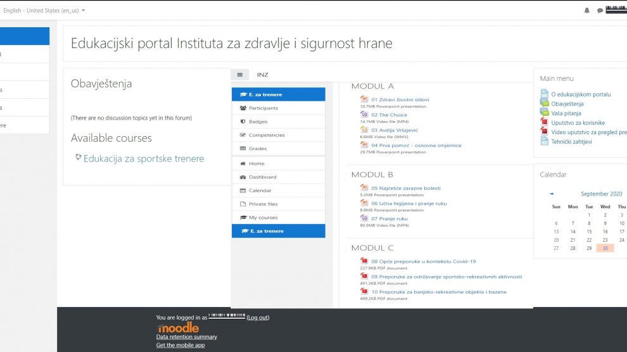Viewport: 627px width, 352px height.
Task: Open Private files in sidebar
Action: click(x=263, y=204)
